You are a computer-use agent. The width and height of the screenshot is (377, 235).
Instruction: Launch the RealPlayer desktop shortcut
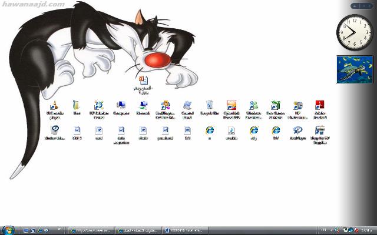(x=297, y=133)
